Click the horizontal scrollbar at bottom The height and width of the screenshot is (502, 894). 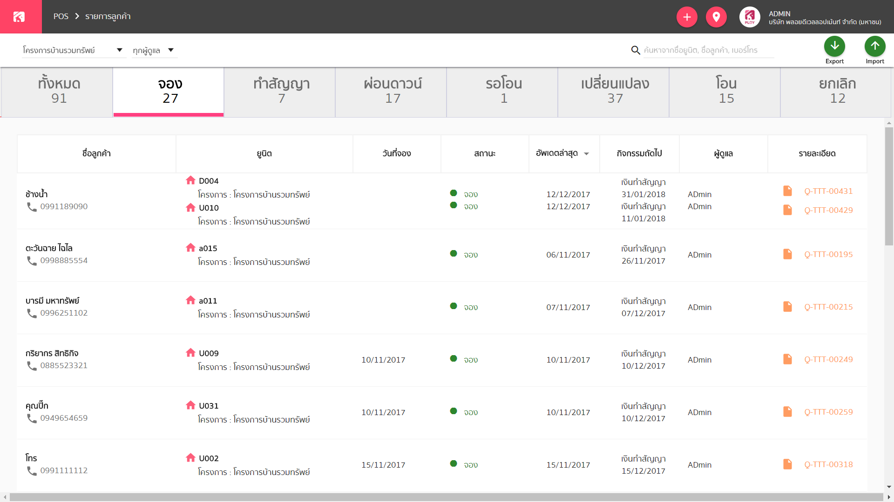(446, 497)
